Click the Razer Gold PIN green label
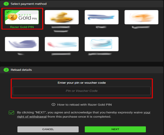 tap(22, 27)
